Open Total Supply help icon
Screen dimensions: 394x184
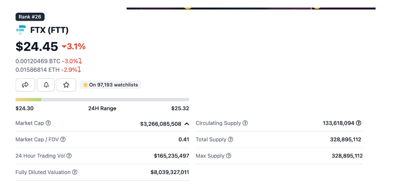click(x=231, y=139)
